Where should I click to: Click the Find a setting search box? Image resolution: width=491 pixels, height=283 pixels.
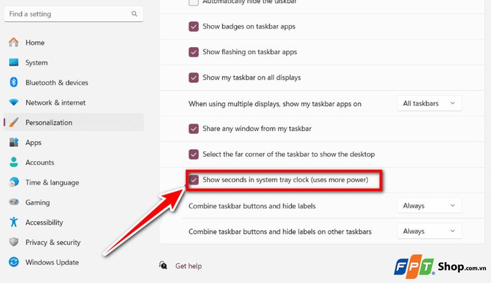coord(74,13)
